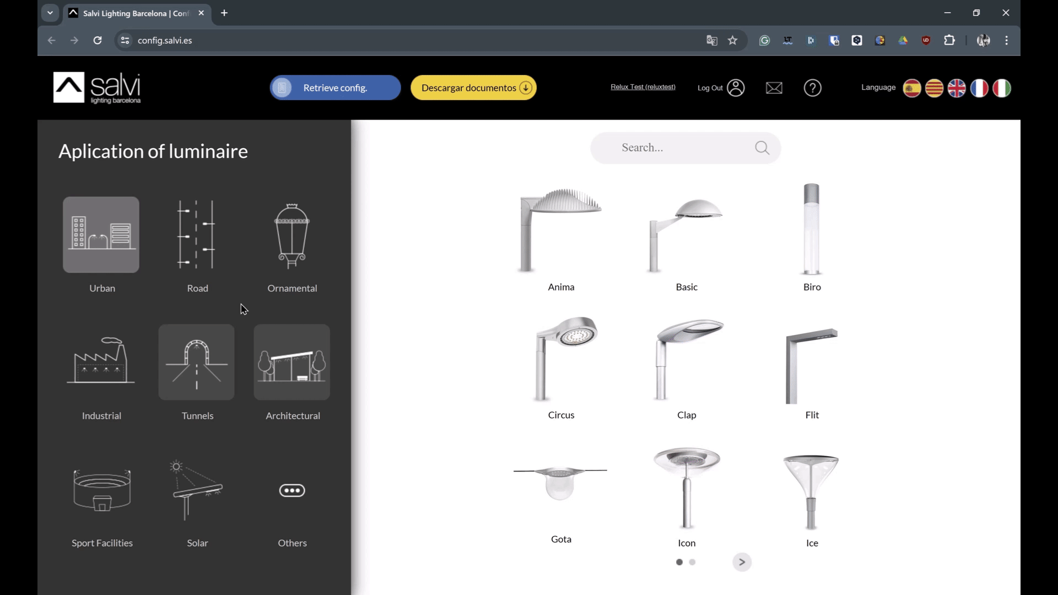The image size is (1058, 595).
Task: Open the Anima luminaire thumbnail
Action: point(561,229)
